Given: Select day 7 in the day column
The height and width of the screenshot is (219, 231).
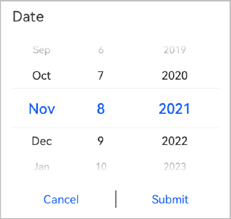Looking at the screenshot, I should pyautogui.click(x=101, y=76).
